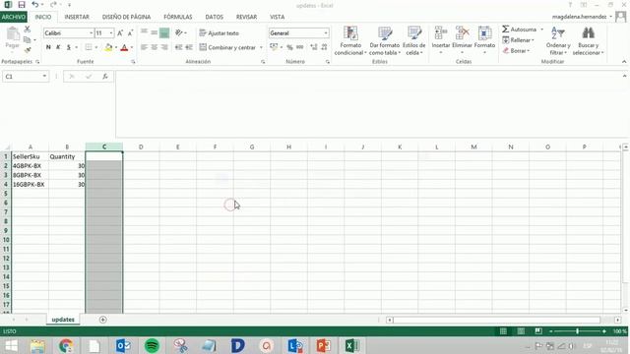Click the Save icon in quick access toolbar
The width and height of the screenshot is (630, 354).
22,5
